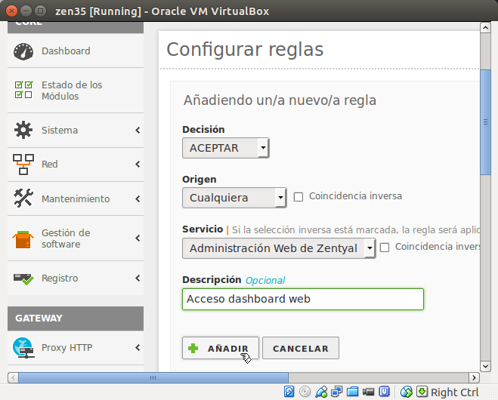
Task: Toggle Coincidencia inversa checkbox for Origen
Action: point(298,197)
